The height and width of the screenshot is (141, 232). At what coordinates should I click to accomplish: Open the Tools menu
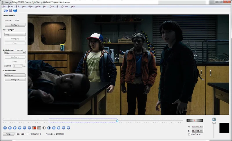52,6
